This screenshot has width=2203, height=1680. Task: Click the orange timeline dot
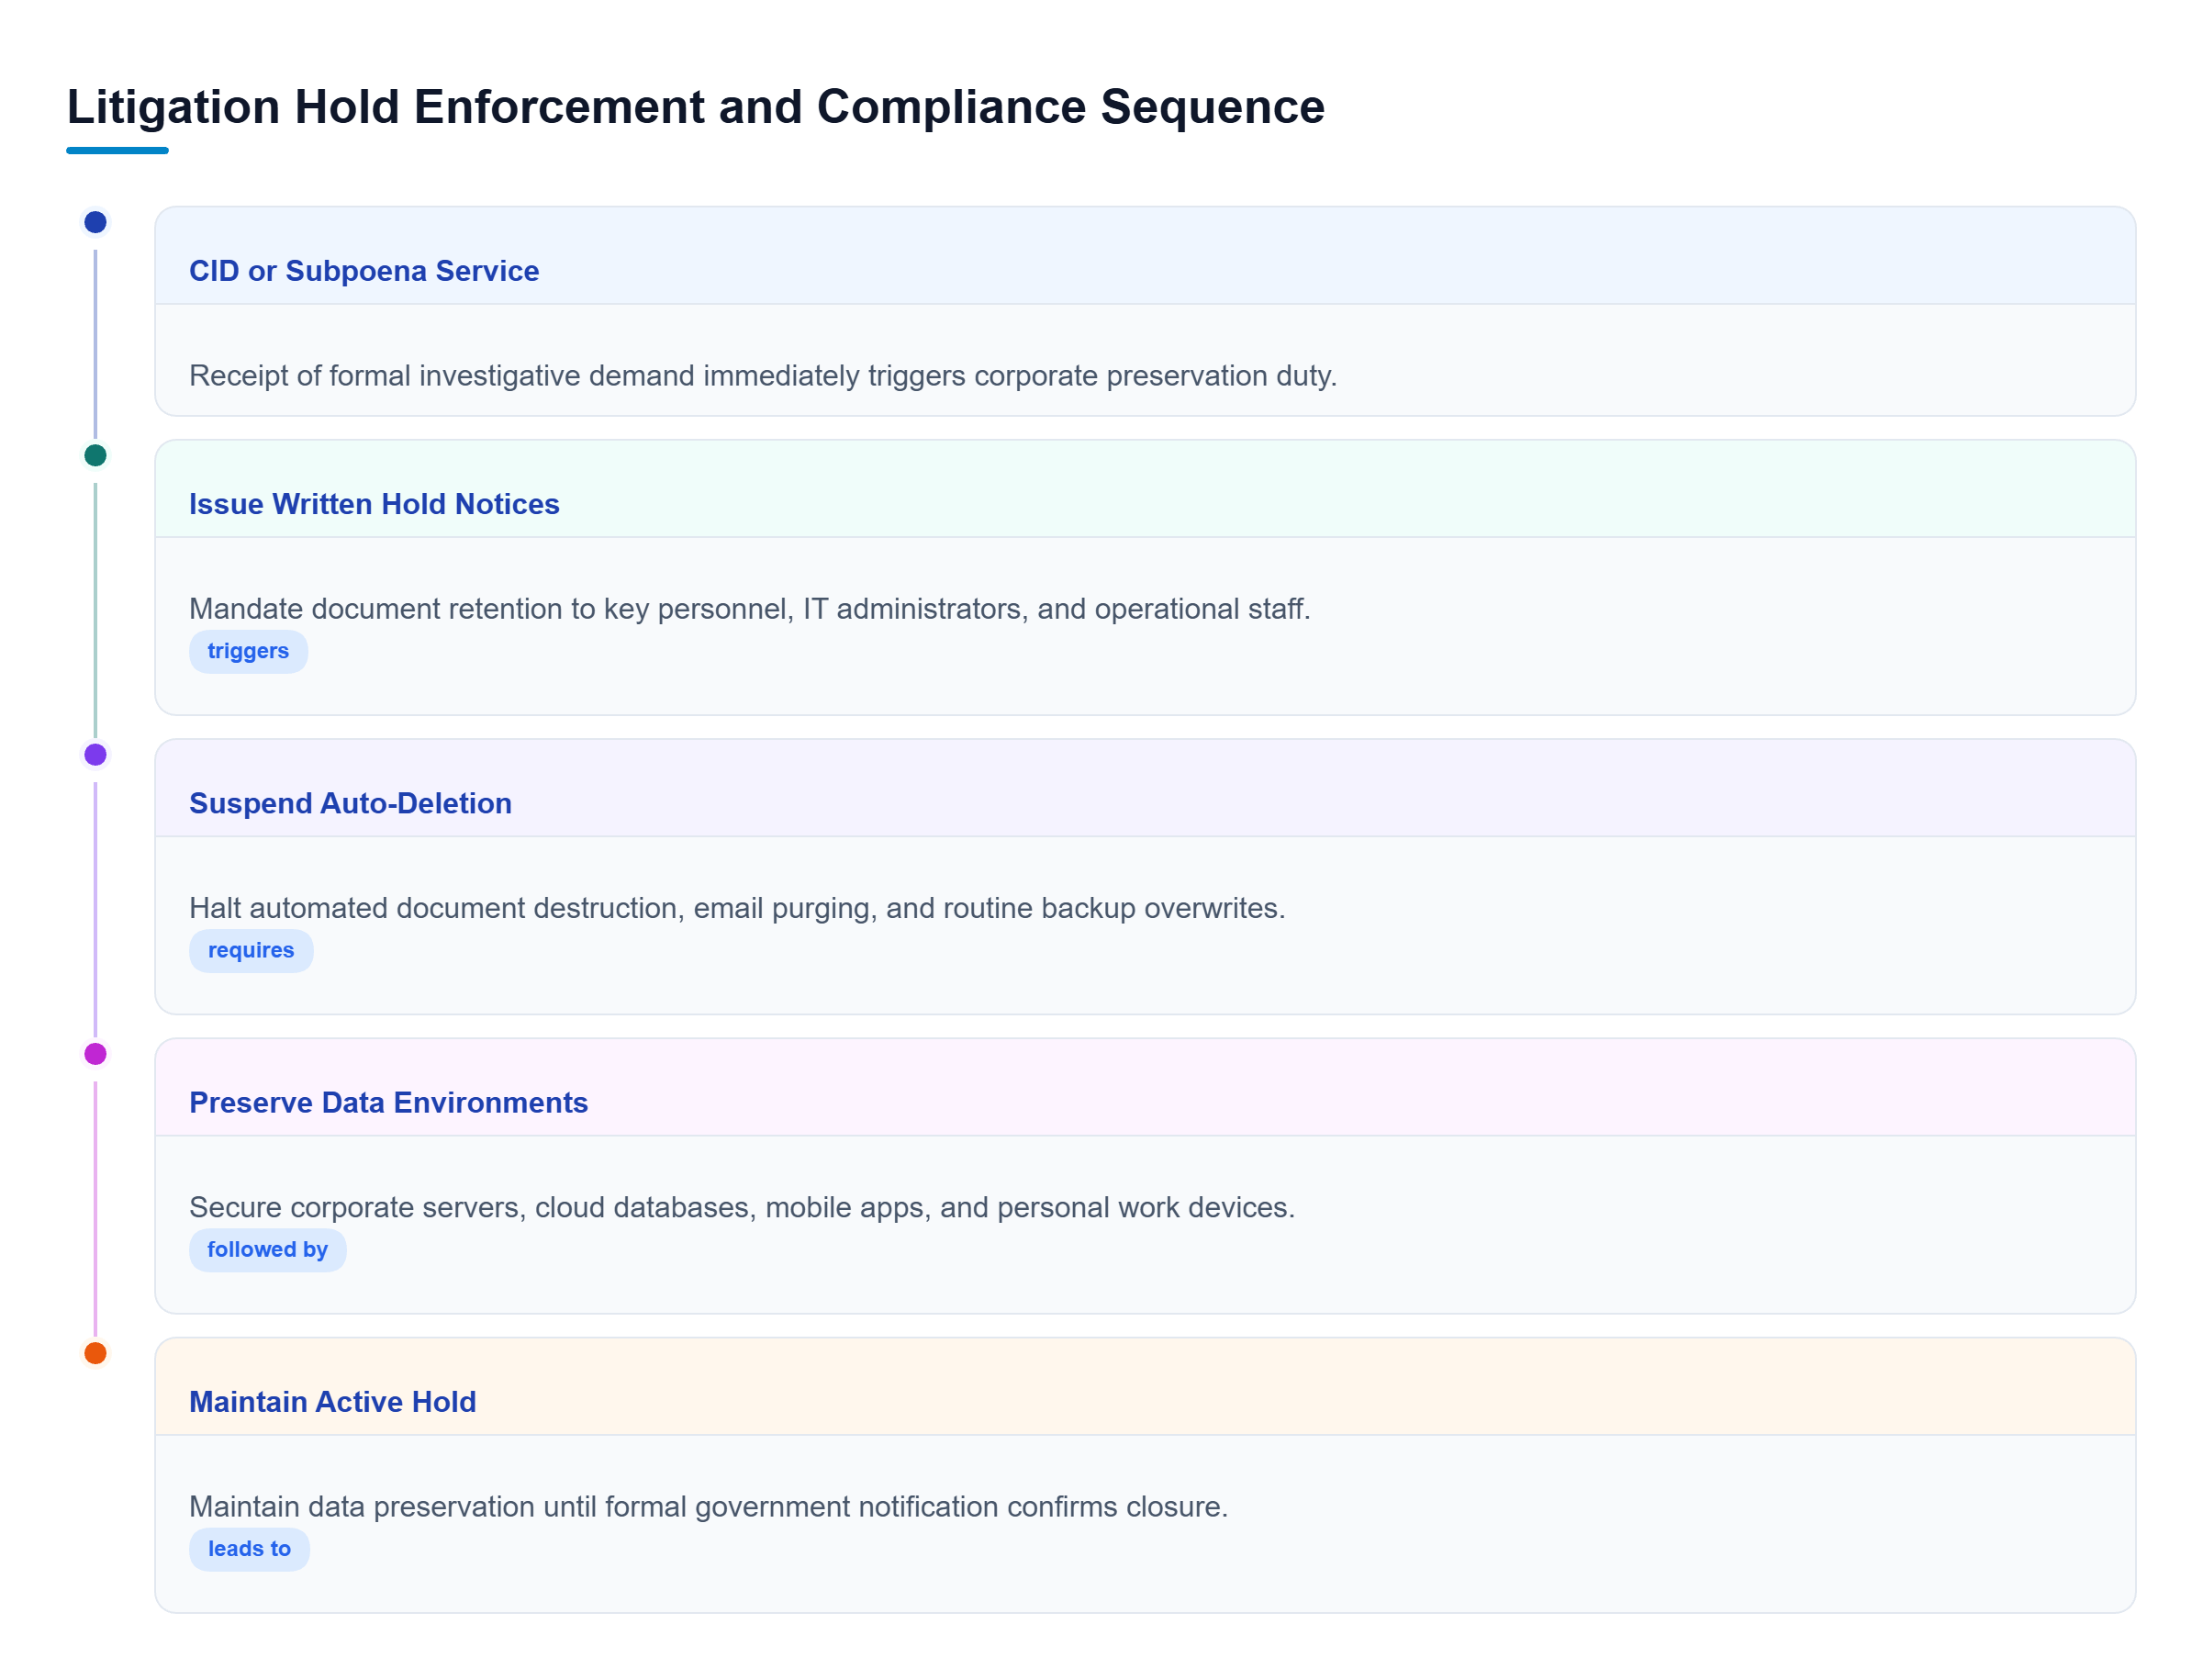click(95, 1353)
